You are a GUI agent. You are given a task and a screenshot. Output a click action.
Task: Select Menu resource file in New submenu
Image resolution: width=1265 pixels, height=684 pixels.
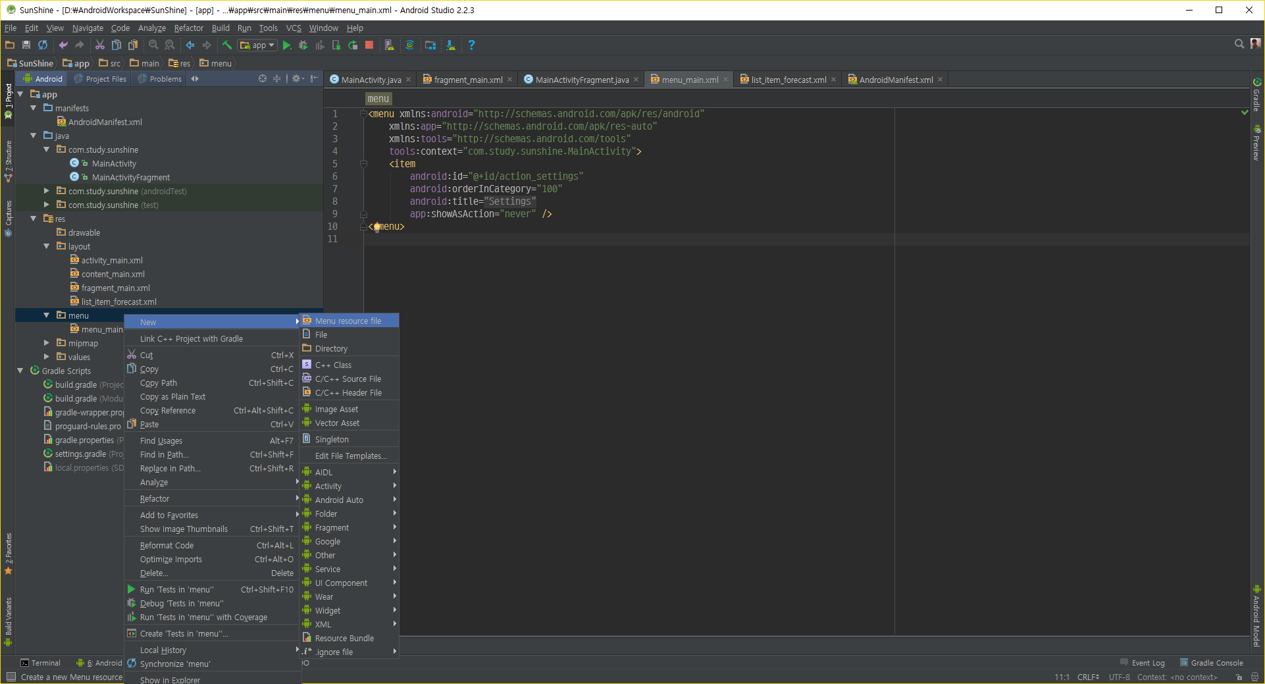coord(349,321)
